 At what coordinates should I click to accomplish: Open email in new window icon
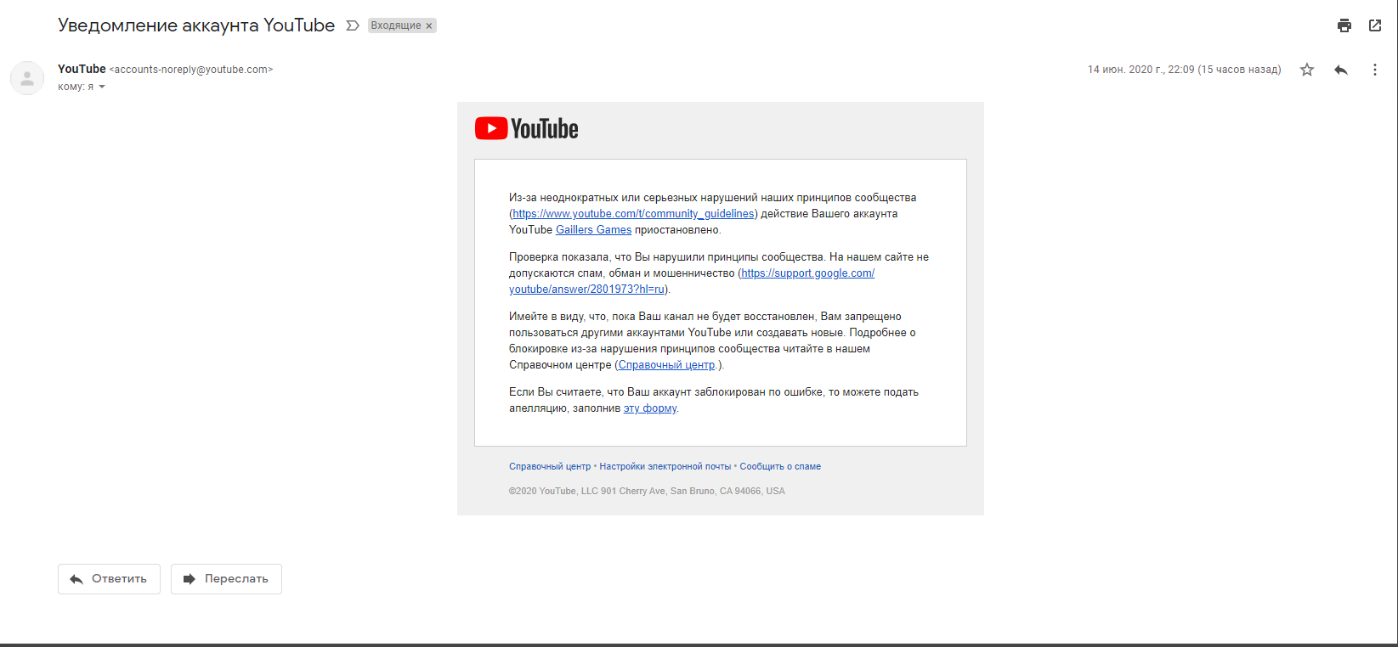pyautogui.click(x=1375, y=25)
